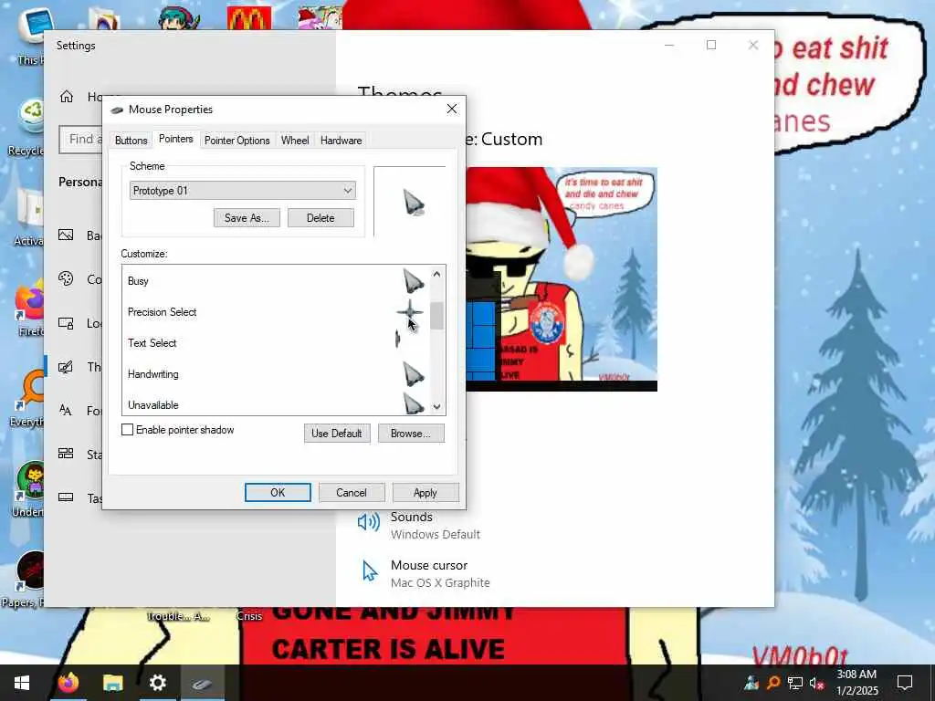
Task: Confirm with the OK button
Action: click(x=278, y=492)
